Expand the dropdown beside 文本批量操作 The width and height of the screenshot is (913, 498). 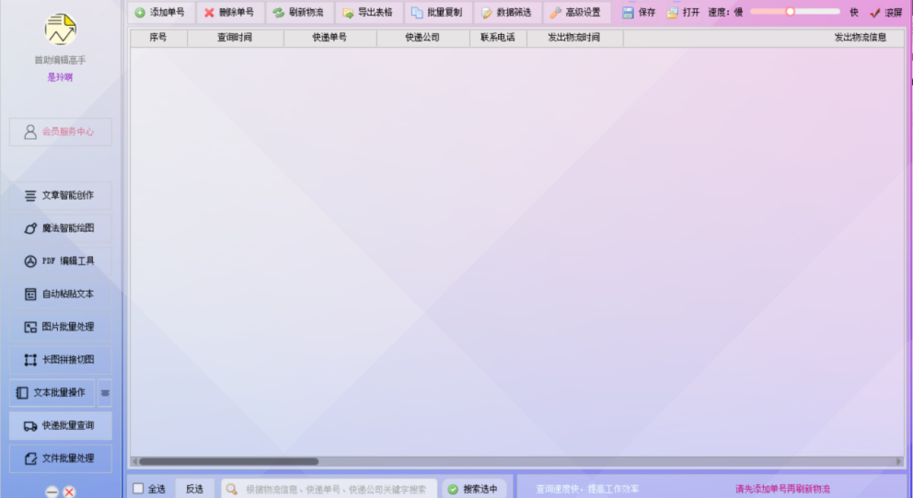(x=105, y=393)
